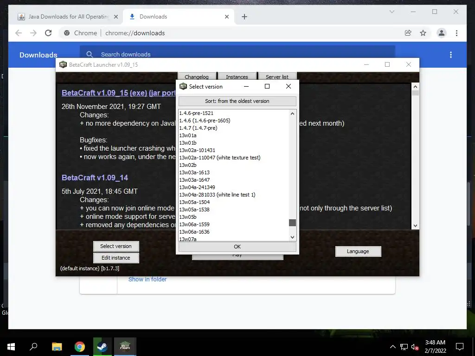Click the Chrome forward arrow icon
Image resolution: width=475 pixels, height=356 pixels.
pyautogui.click(x=33, y=33)
